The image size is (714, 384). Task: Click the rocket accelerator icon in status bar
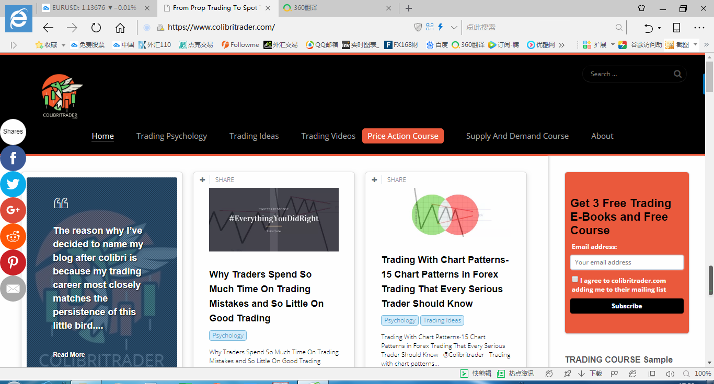pos(567,374)
